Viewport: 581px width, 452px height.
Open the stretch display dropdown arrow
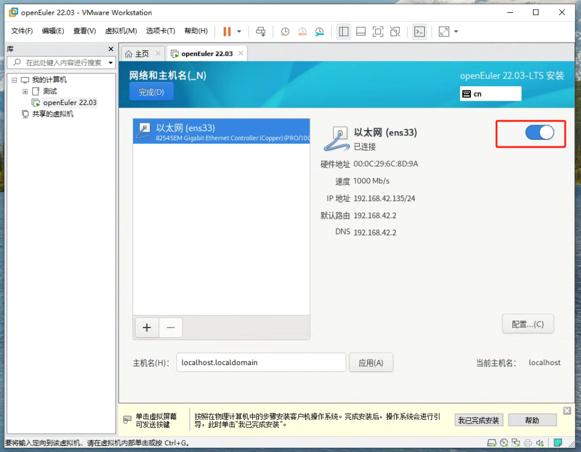point(456,32)
